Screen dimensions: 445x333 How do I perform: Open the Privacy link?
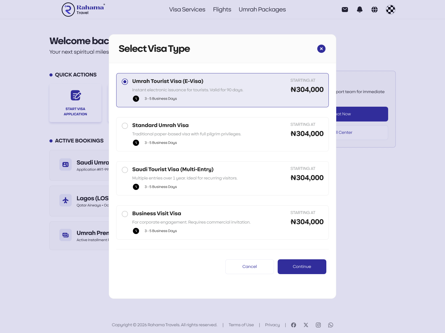(x=273, y=325)
